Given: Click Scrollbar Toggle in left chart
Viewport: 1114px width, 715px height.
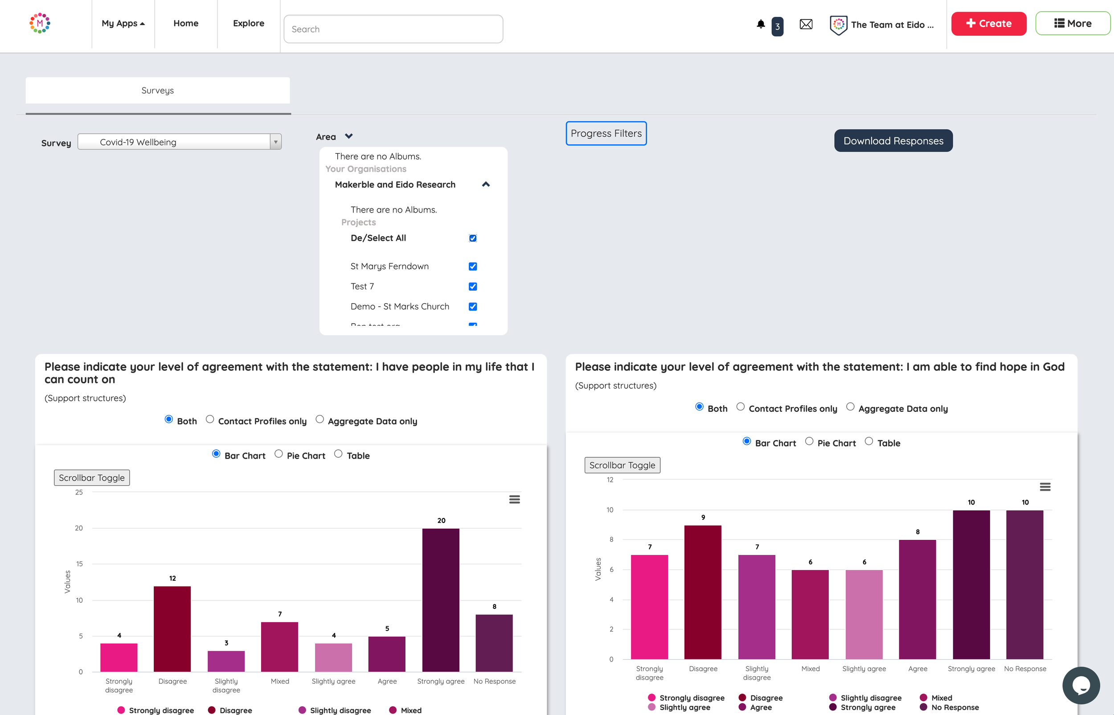Looking at the screenshot, I should click(x=91, y=477).
